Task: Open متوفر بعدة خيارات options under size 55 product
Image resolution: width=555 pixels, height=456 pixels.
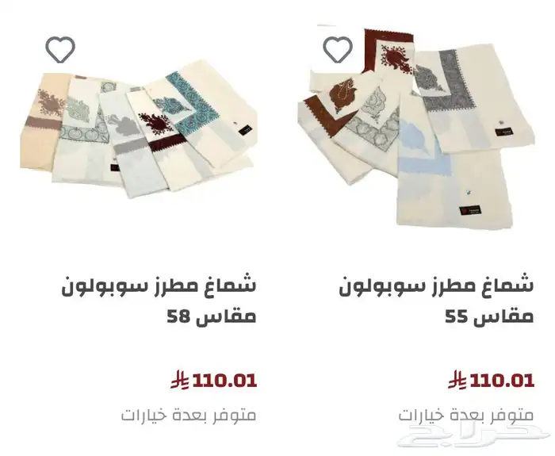Action: [466, 414]
